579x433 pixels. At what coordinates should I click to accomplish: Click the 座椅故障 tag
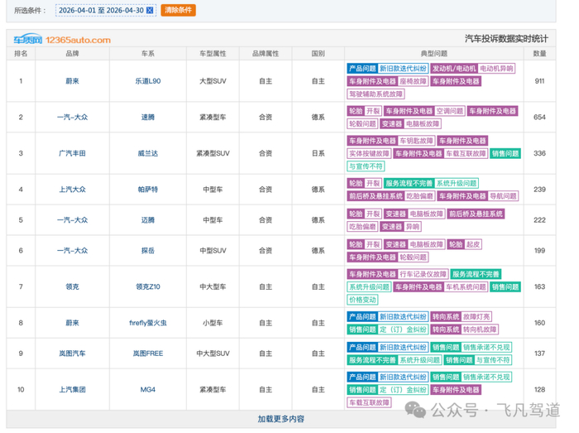413,82
